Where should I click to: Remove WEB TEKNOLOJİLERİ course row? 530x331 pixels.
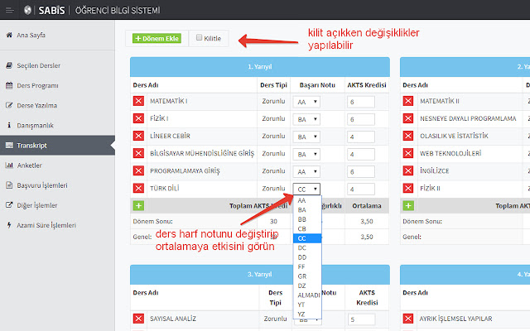408,153
